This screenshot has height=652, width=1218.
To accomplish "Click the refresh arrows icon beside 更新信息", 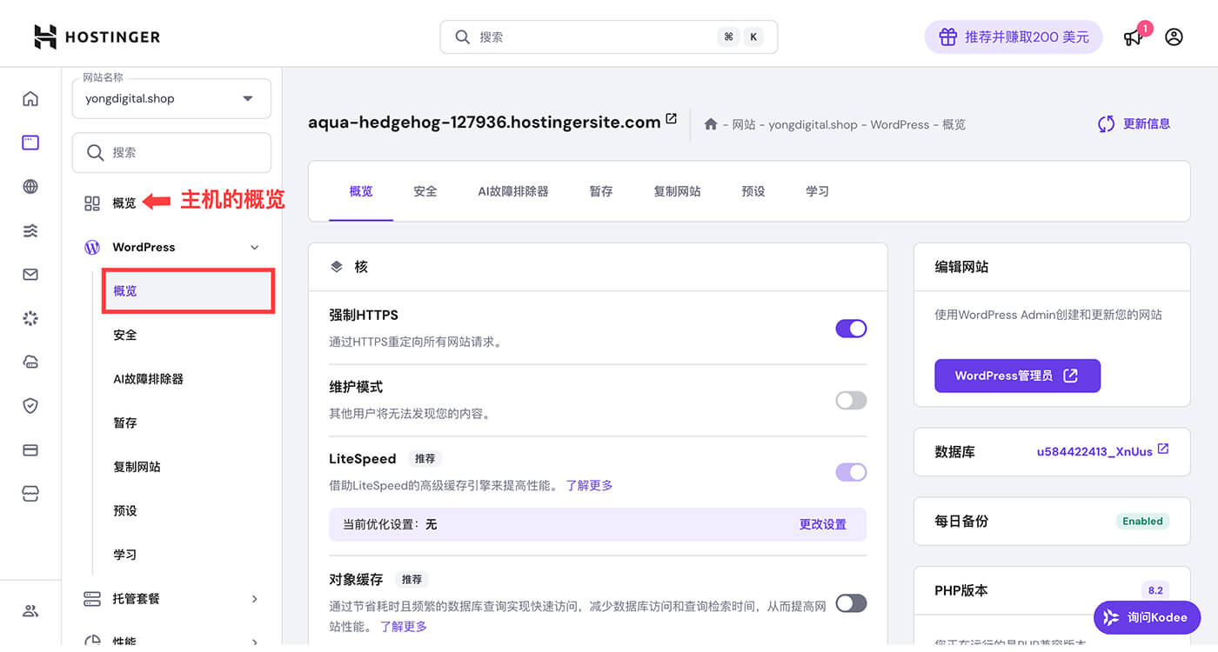I will coord(1106,124).
